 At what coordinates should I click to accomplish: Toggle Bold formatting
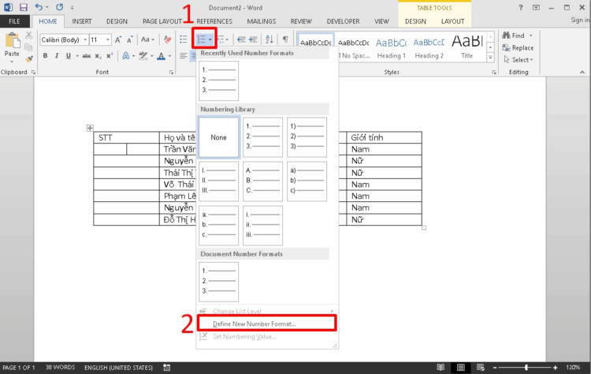[x=46, y=56]
